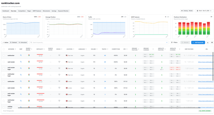214x115 pixels.
Task: Open the Location column filter dropdown
Action: (x=74, y=49)
